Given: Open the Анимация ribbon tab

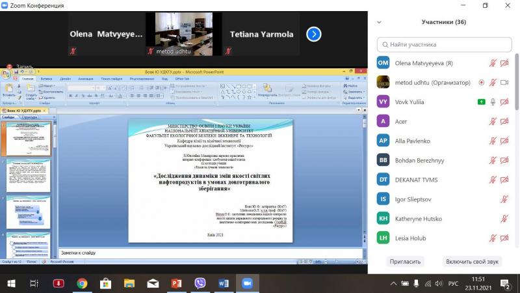Looking at the screenshot, I should coord(86,79).
